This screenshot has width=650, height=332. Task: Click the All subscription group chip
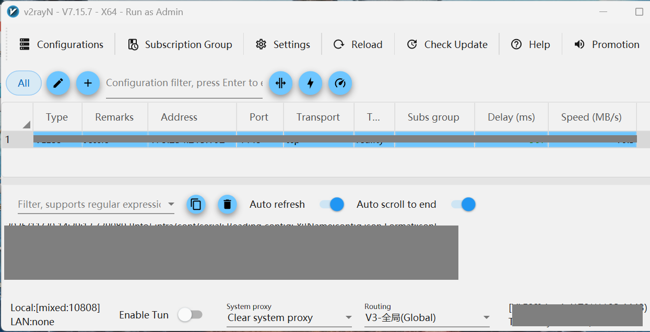point(23,83)
